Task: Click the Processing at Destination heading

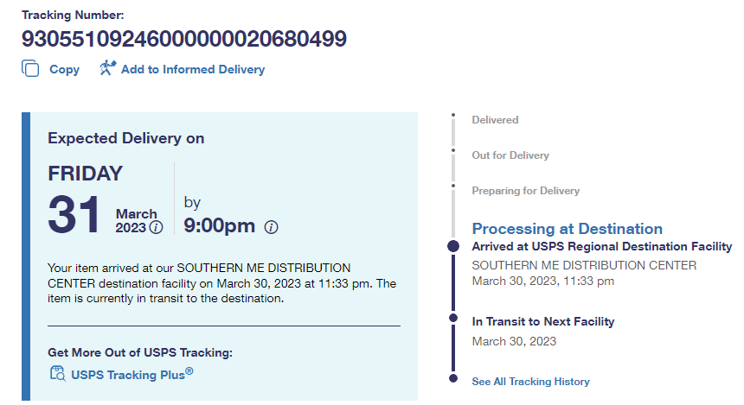Action: (x=567, y=229)
